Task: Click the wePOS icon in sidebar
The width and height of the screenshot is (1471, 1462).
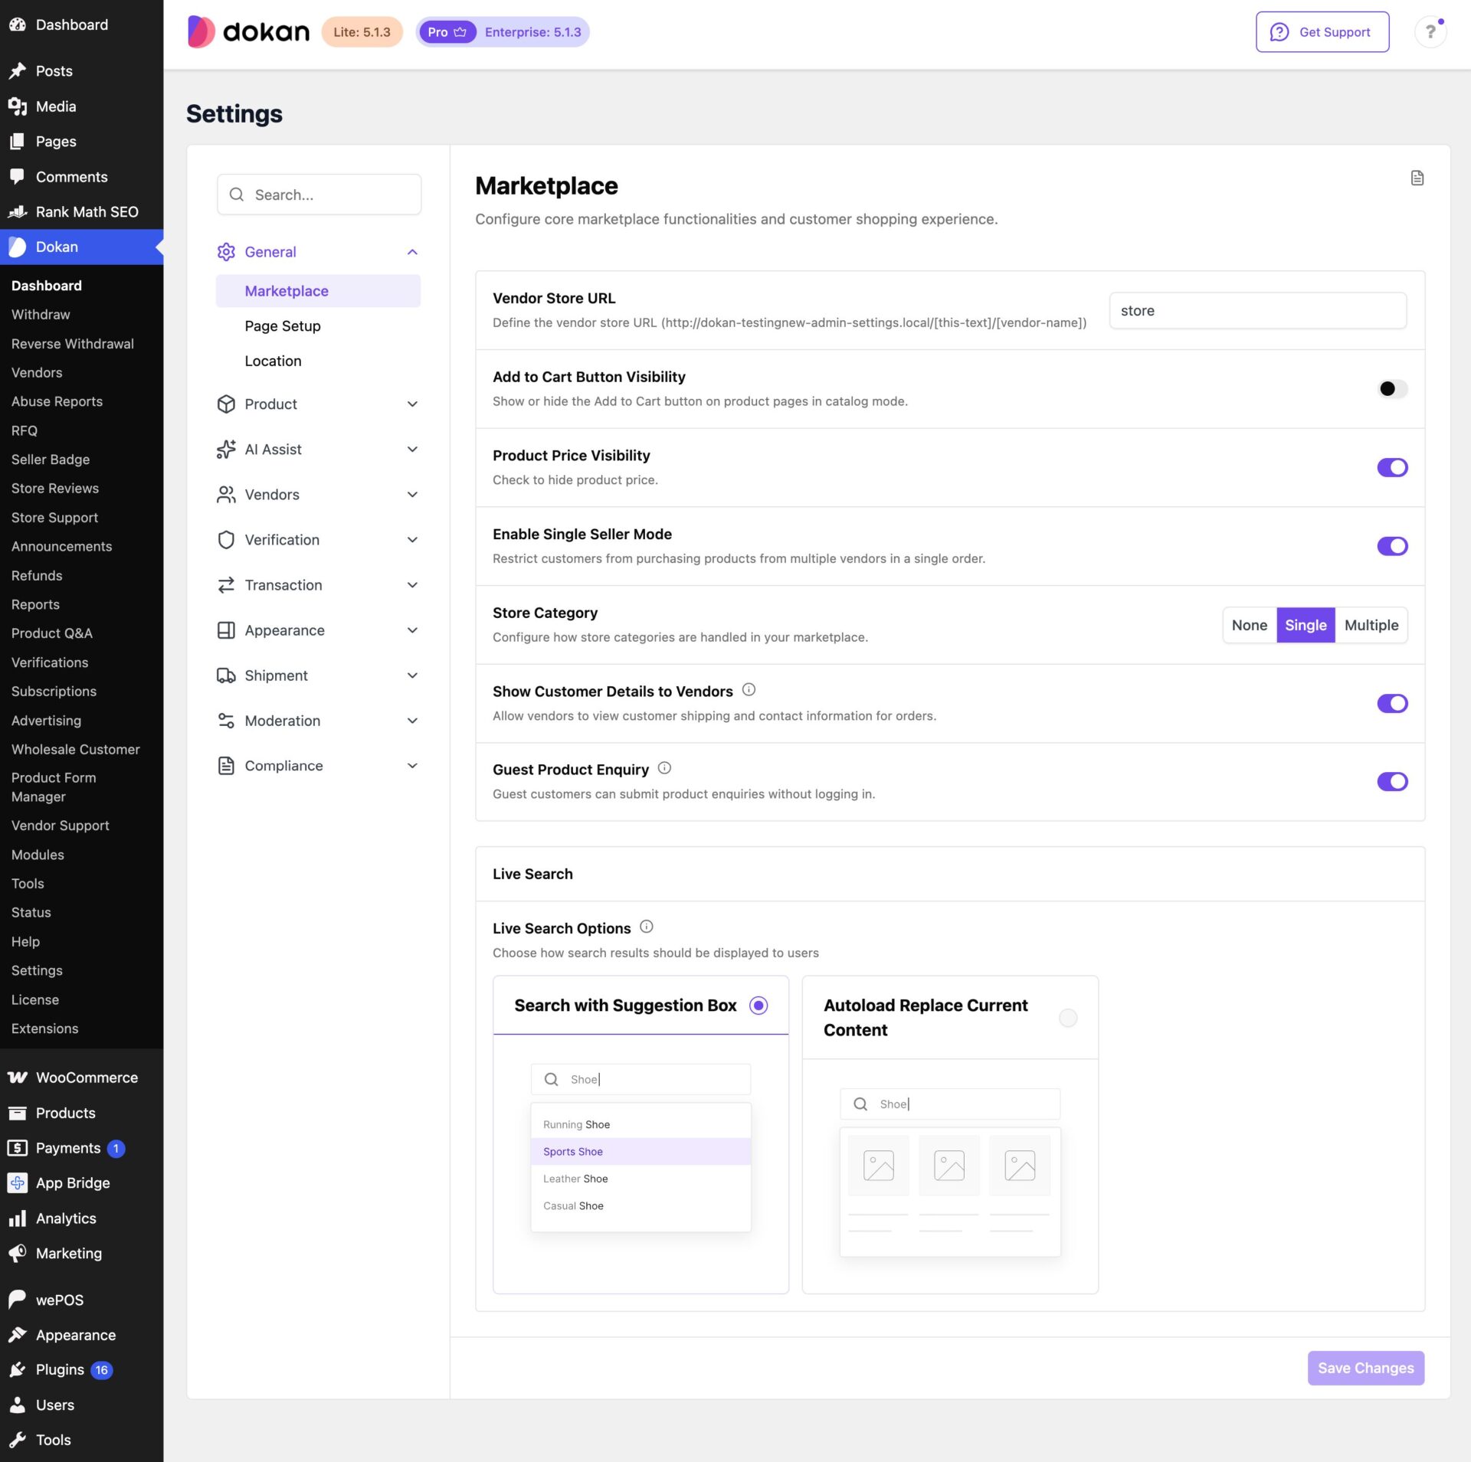Action: coord(17,1300)
